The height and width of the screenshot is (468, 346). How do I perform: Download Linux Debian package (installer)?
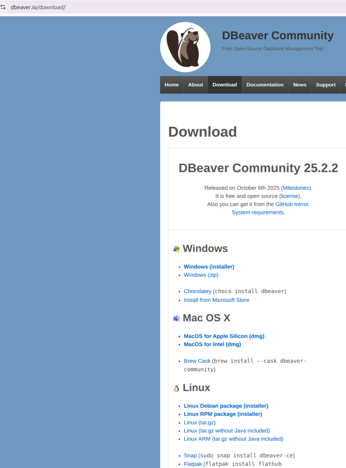click(226, 406)
